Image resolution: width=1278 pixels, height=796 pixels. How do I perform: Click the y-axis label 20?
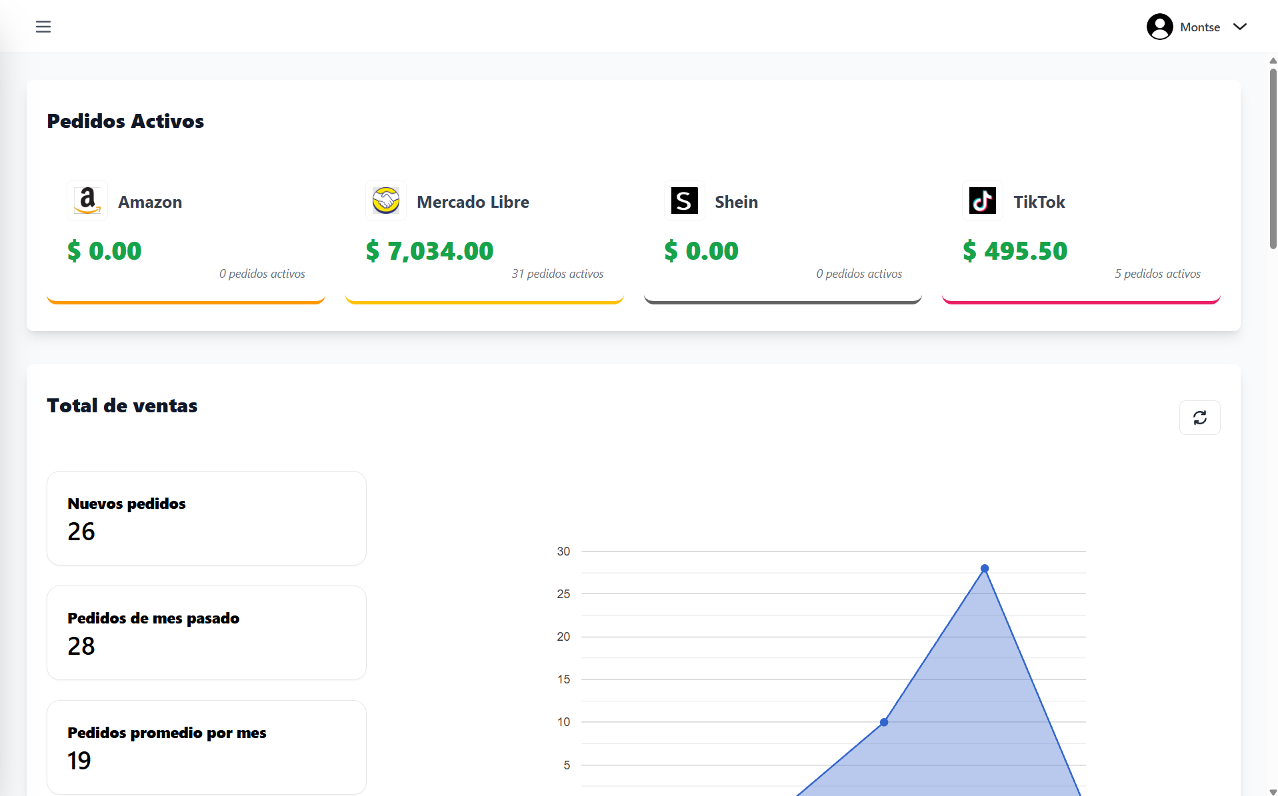(563, 637)
